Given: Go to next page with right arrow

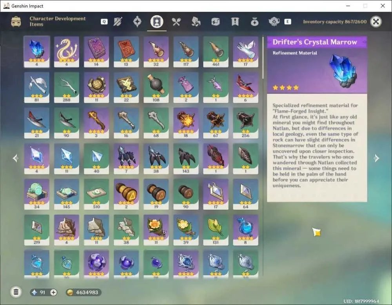Looking at the screenshot, I should click(376, 158).
